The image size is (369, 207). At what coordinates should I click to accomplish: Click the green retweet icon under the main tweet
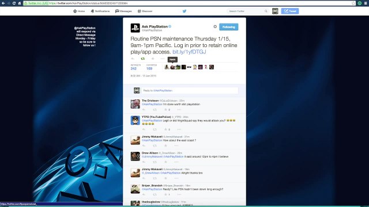tap(142, 59)
